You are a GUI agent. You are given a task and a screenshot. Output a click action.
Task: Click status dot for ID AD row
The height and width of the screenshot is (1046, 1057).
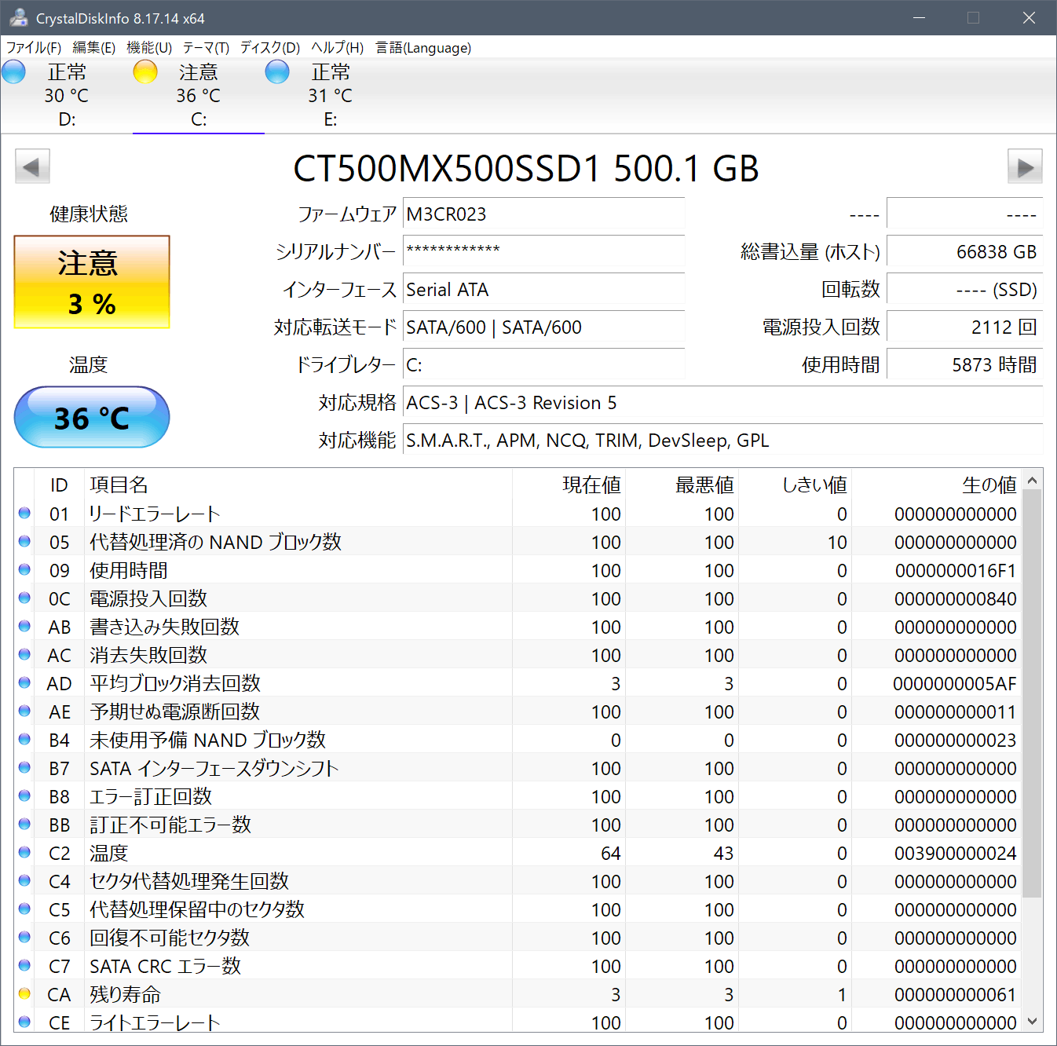[x=24, y=683]
